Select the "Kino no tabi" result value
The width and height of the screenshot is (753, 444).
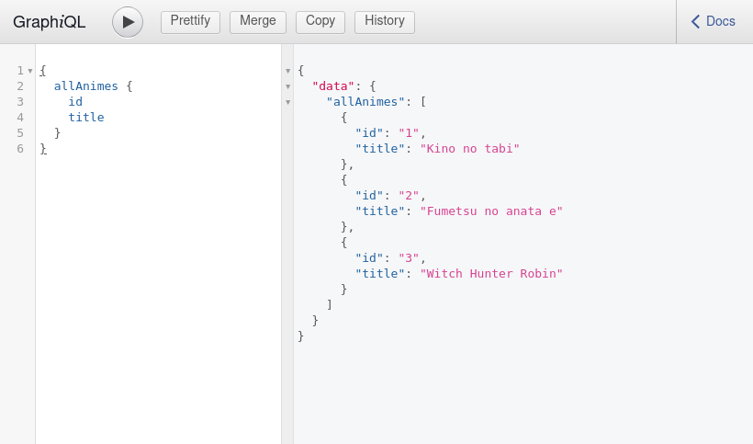pyautogui.click(x=469, y=149)
